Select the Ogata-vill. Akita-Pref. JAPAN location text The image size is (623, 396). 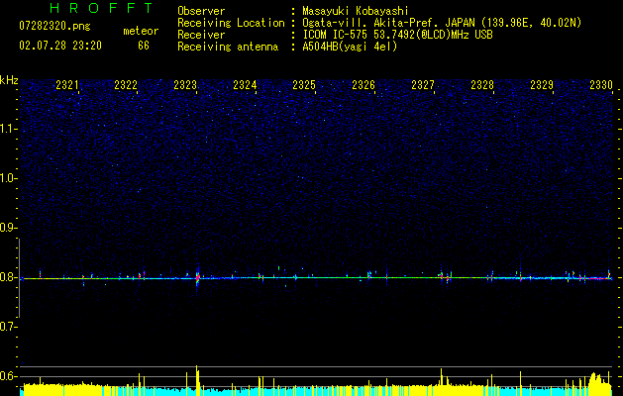click(x=442, y=23)
